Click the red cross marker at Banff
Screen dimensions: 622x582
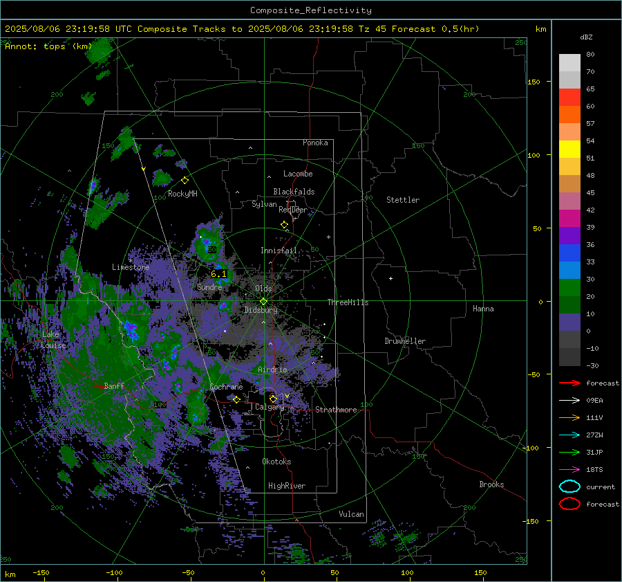[99, 386]
